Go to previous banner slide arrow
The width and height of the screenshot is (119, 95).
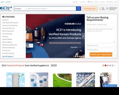(28, 36)
